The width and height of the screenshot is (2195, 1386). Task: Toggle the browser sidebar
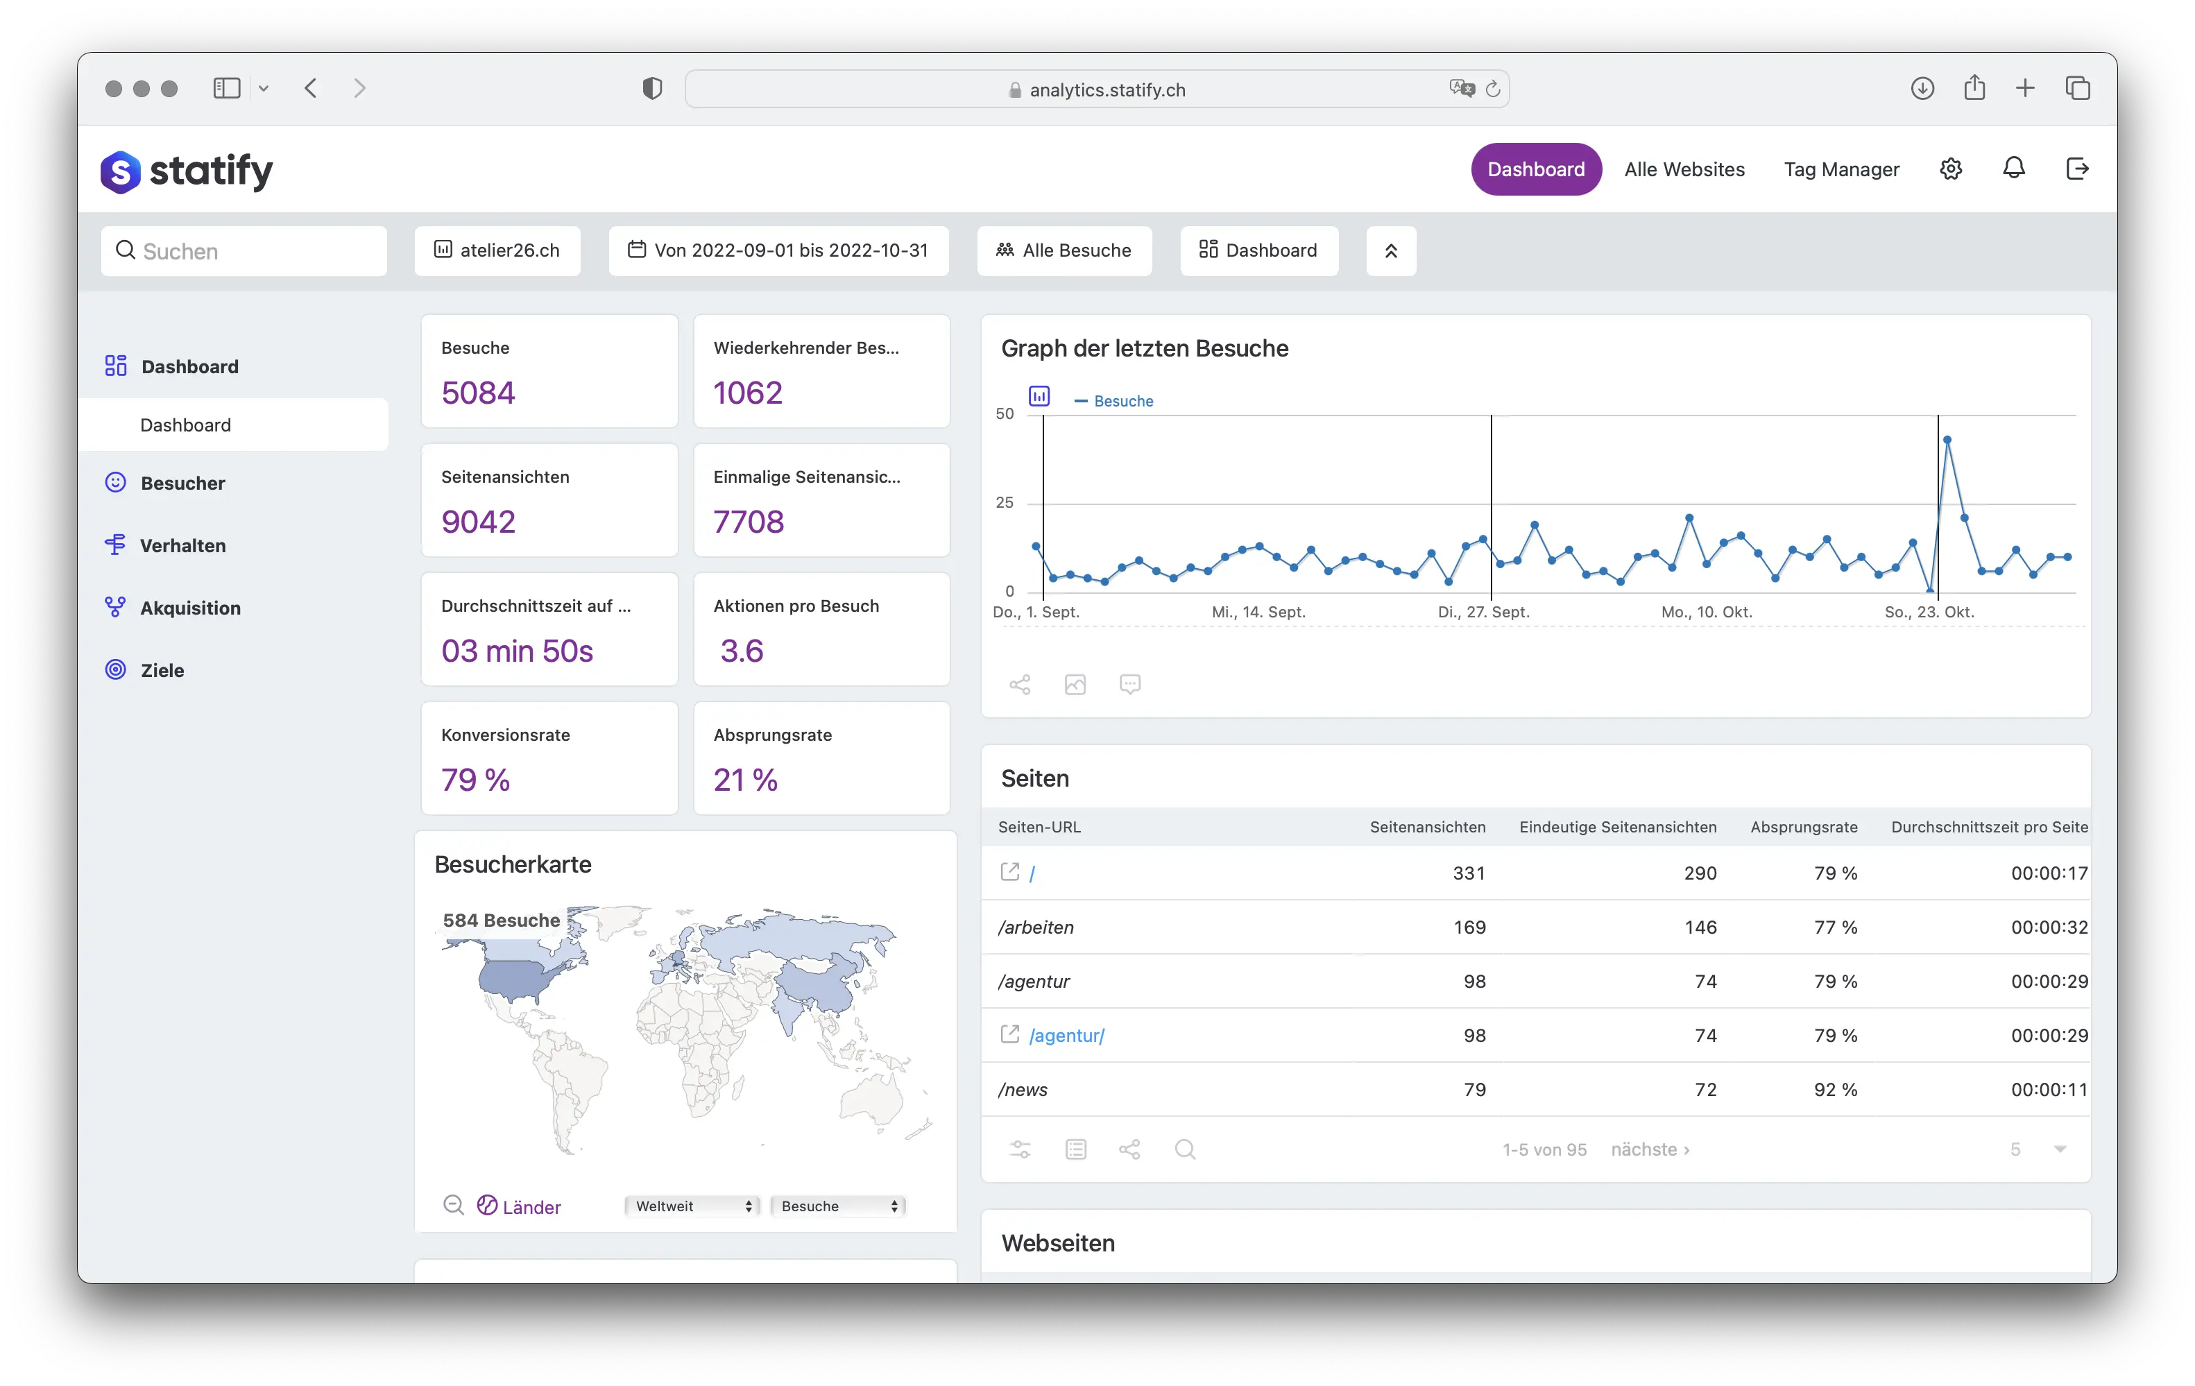[x=226, y=88]
